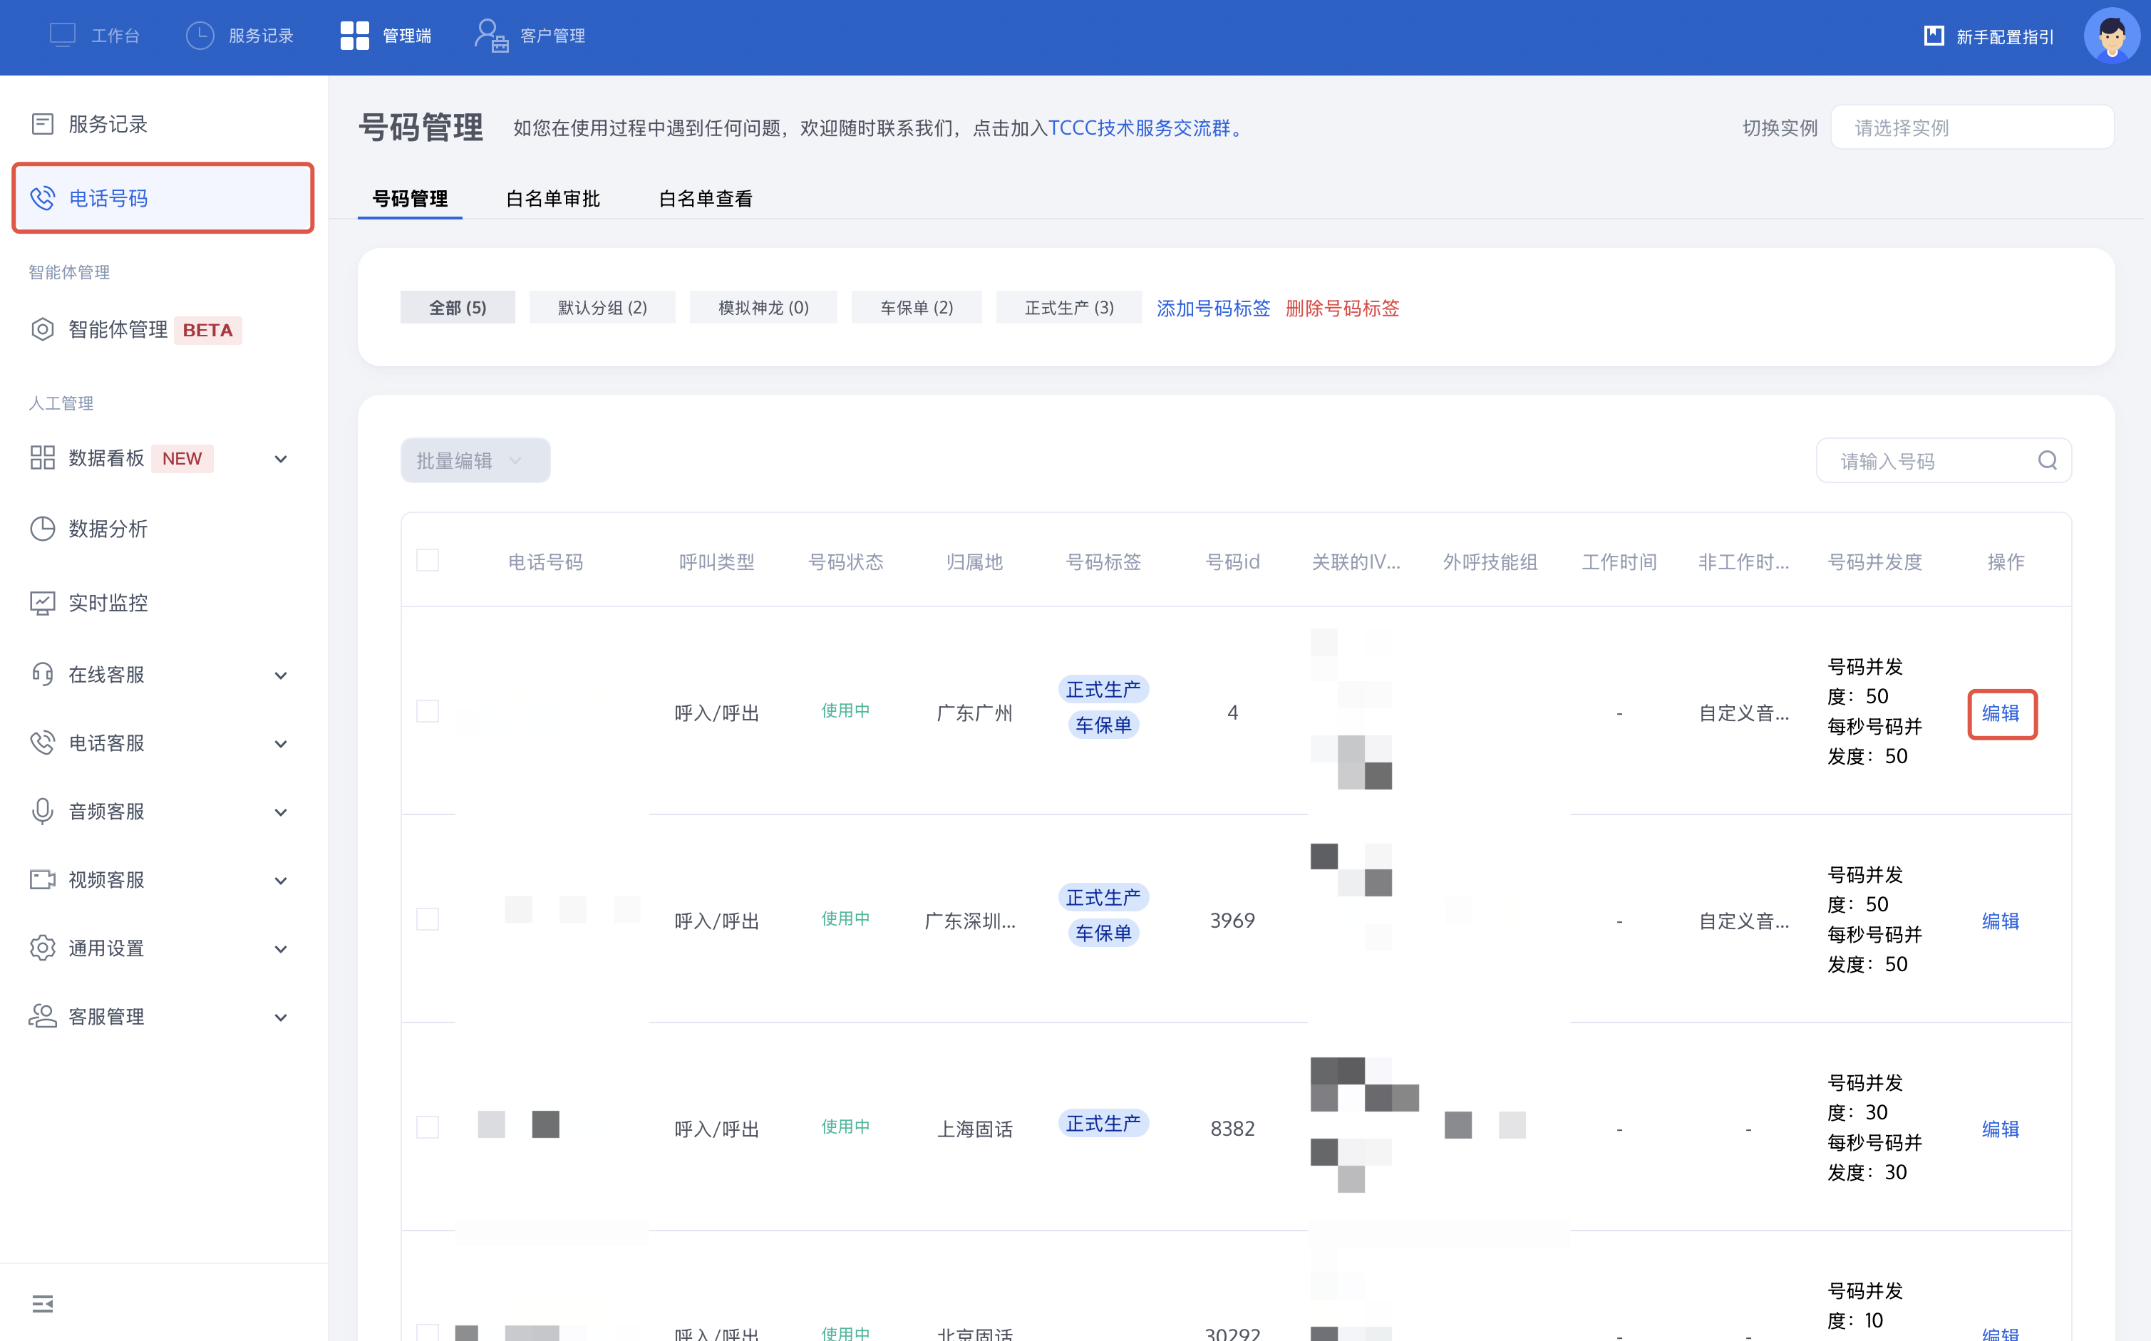The width and height of the screenshot is (2151, 1341).
Task: Check the 广东广州 number row checkbox
Action: pos(428,711)
